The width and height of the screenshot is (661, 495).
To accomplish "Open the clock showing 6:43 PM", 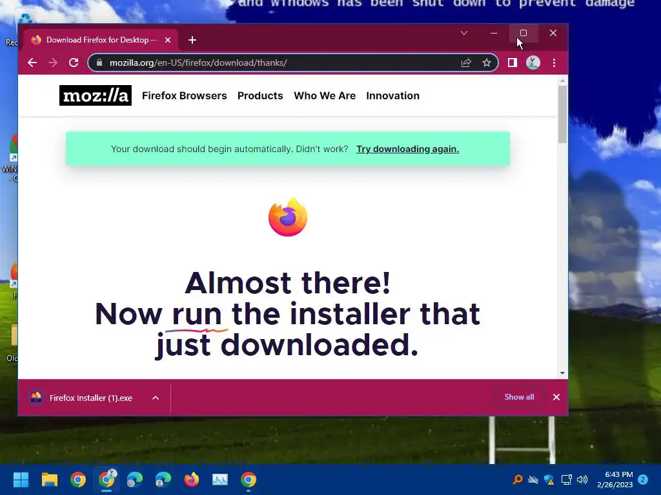I will click(615, 480).
